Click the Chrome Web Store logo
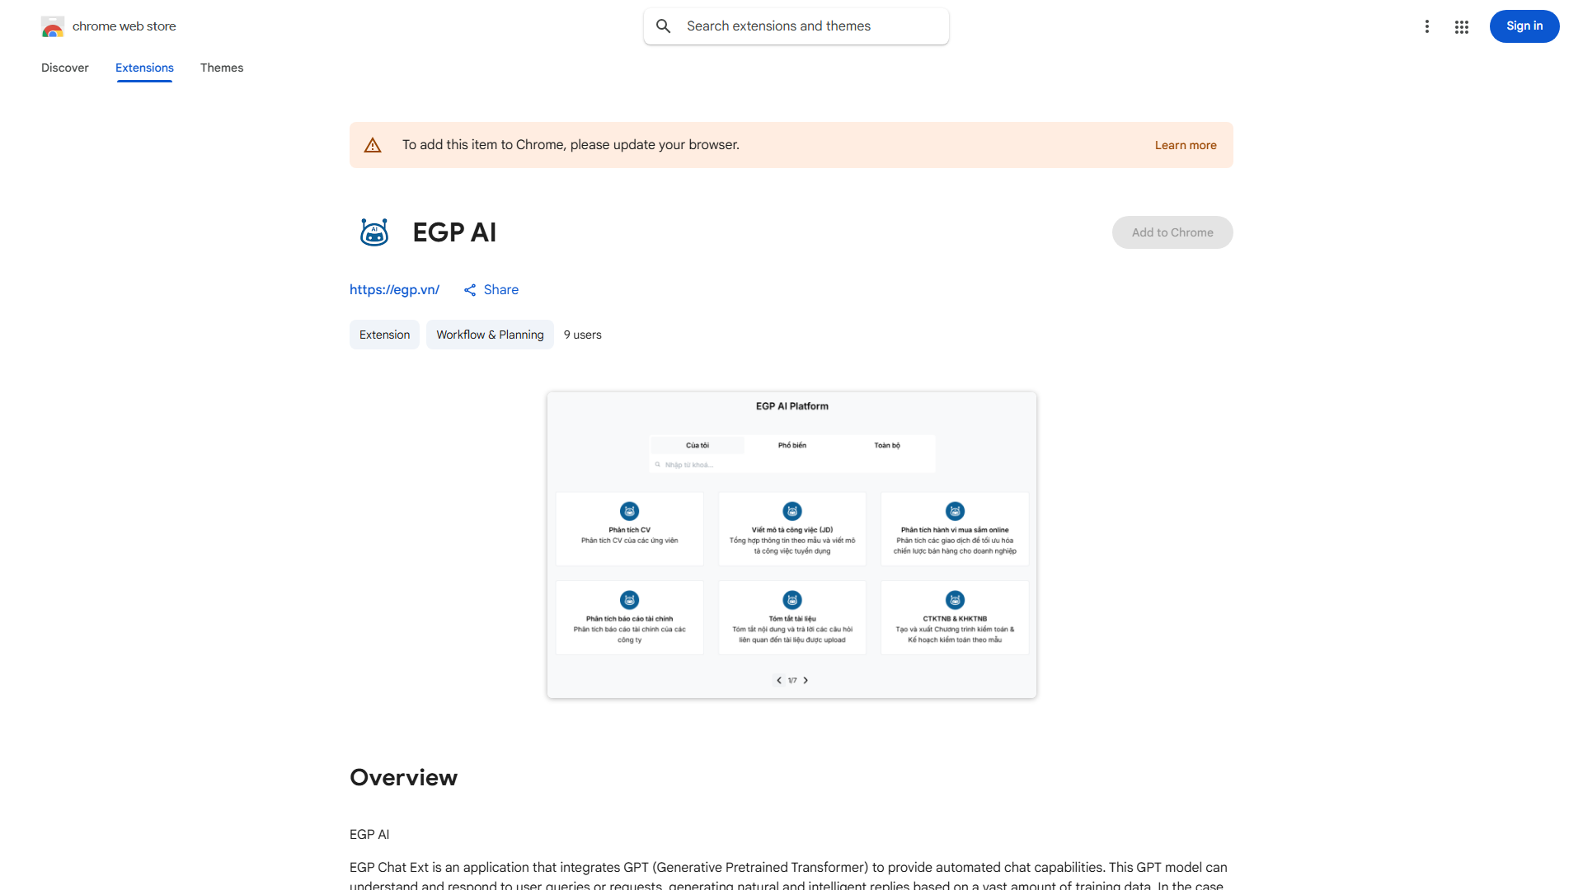The image size is (1583, 890). click(x=53, y=26)
